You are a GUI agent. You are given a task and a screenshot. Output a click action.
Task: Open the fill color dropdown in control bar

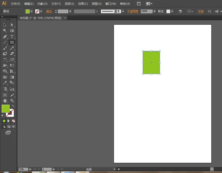[x=31, y=11]
